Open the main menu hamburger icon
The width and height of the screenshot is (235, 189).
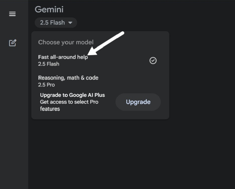(12, 14)
